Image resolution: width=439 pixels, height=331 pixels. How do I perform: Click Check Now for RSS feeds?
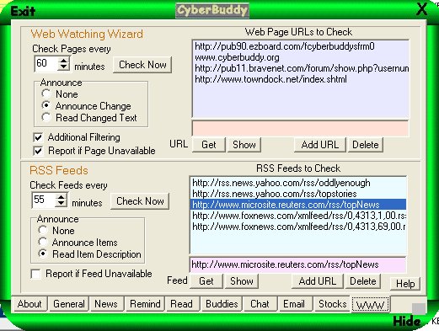(140, 201)
